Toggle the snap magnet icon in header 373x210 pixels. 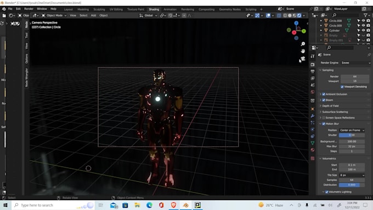(171, 15)
